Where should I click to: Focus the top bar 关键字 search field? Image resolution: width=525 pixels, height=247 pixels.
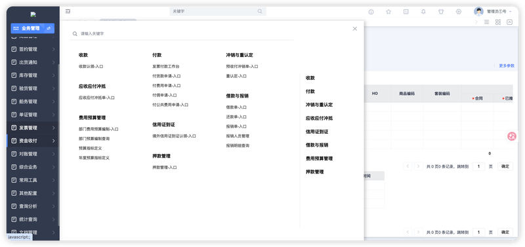[x=218, y=11]
